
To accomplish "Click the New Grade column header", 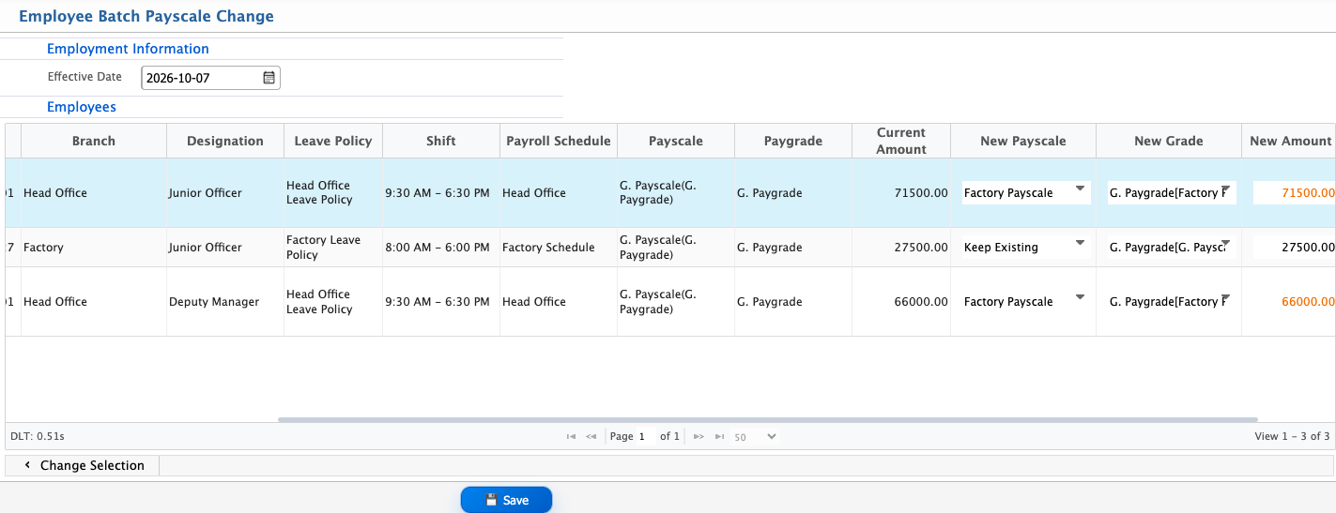I will click(1169, 141).
